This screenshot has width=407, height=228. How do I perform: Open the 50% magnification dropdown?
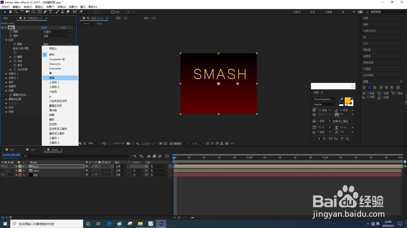click(94, 143)
